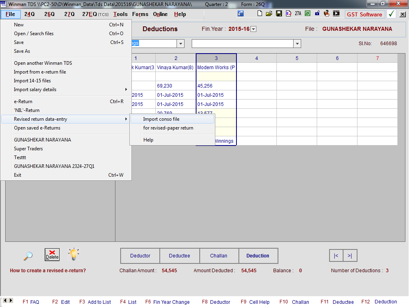Jump to last record with >| button

[x=350, y=256]
